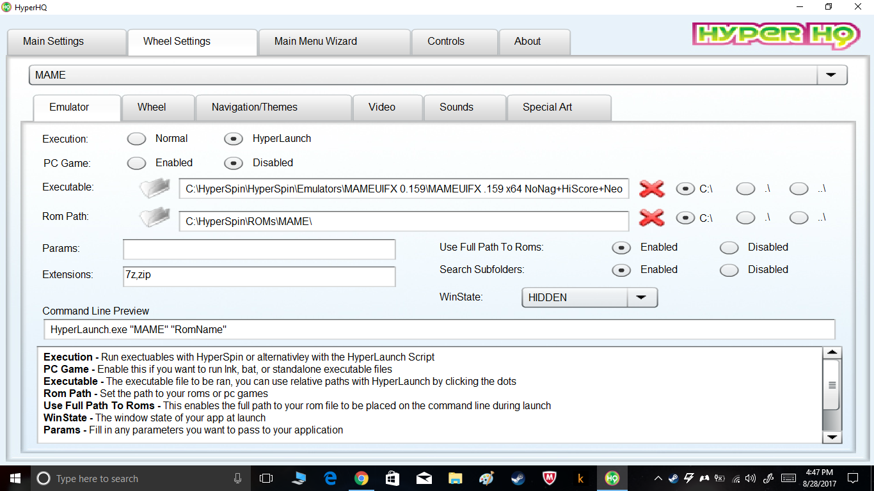This screenshot has height=491, width=874.
Task: Click the HyperHQ logo
Action: (x=775, y=35)
